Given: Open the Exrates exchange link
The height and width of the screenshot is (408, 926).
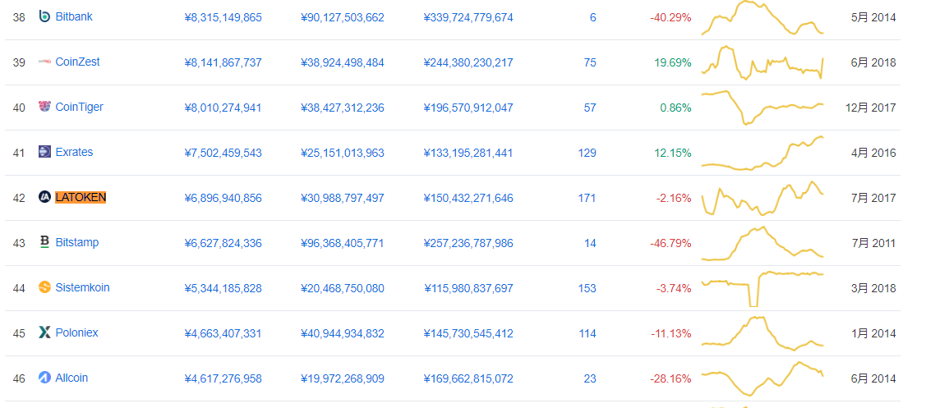Looking at the screenshot, I should [x=74, y=152].
